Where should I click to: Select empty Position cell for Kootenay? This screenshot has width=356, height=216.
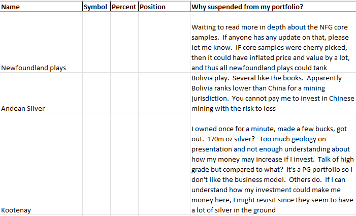[x=164, y=165]
